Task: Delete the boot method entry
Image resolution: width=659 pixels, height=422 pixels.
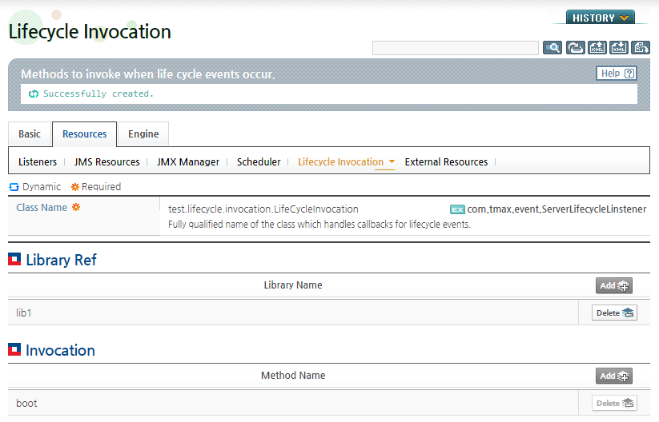Action: pyautogui.click(x=614, y=403)
